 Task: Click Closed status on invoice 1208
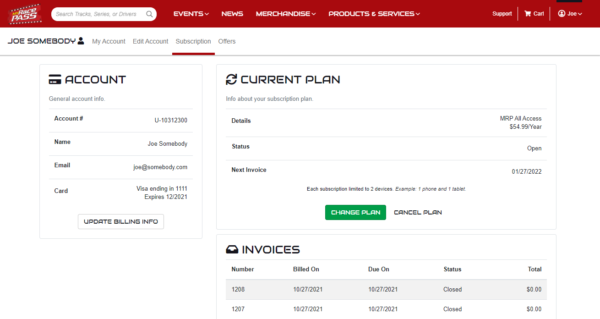coord(453,289)
